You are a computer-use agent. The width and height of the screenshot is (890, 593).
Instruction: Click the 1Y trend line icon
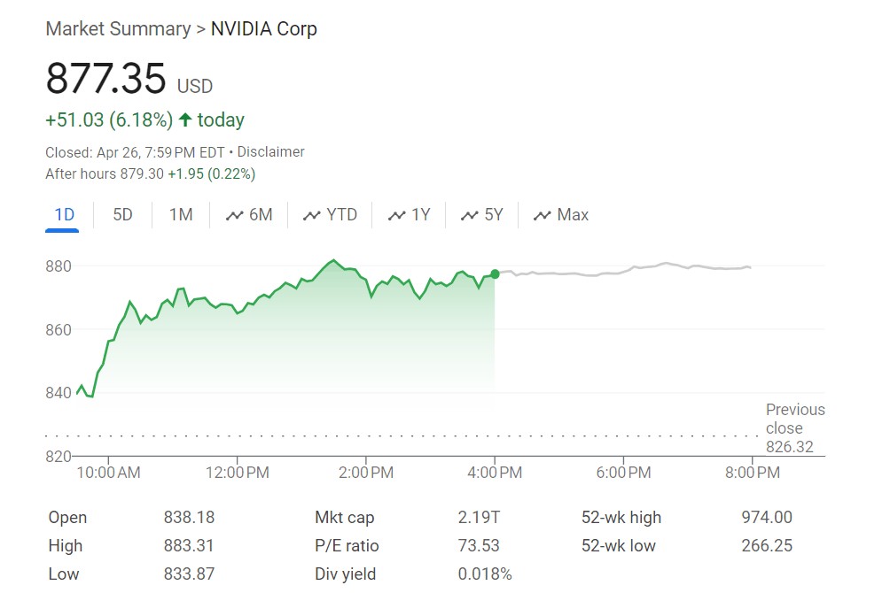click(x=396, y=216)
